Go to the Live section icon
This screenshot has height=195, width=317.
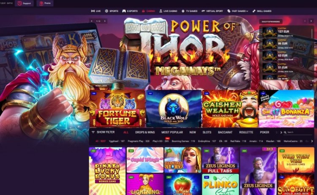(x=93, y=11)
